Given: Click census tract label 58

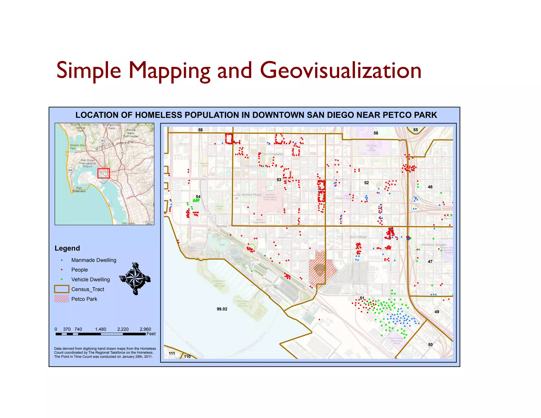Looking at the screenshot, I should point(200,130).
